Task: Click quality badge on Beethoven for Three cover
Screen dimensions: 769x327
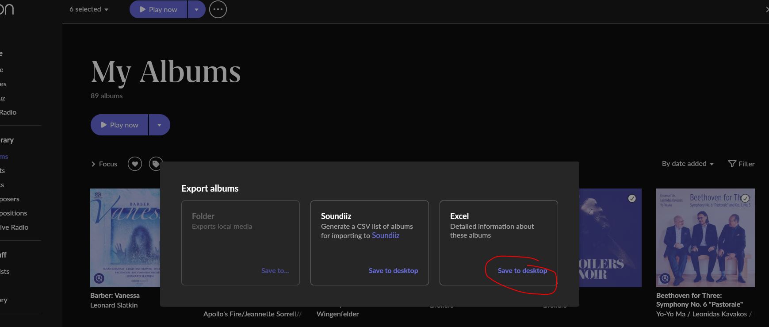Action: (x=665, y=278)
